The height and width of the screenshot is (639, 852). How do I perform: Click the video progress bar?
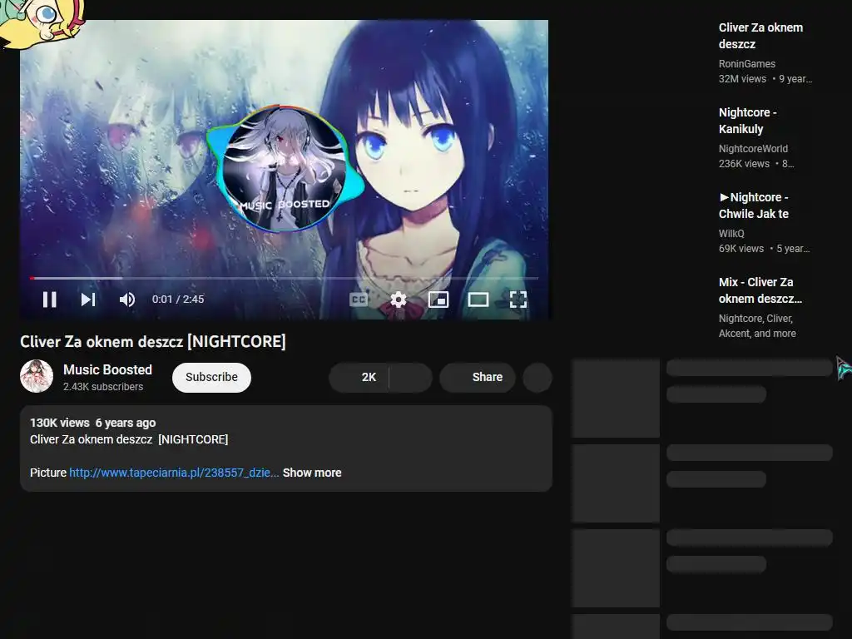[x=285, y=278]
